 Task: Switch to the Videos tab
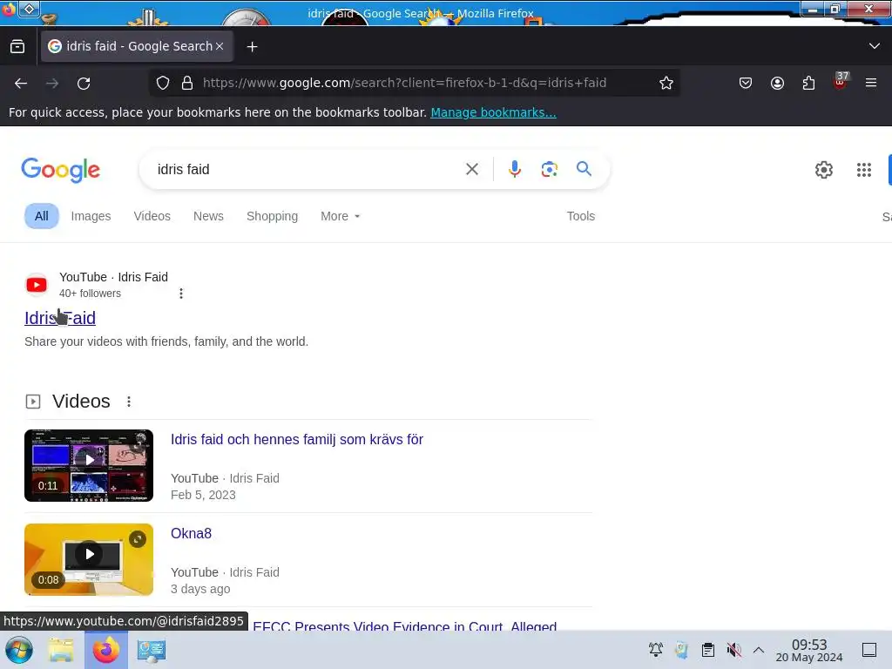(x=152, y=216)
